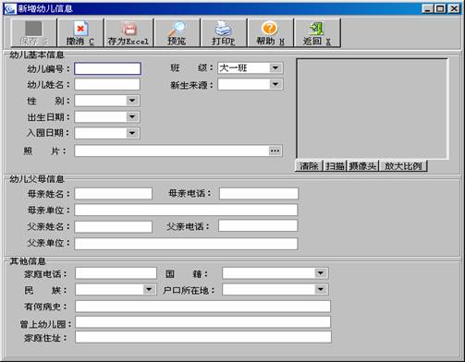Viewport: 465px width, 362px height.
Task: Expand the 入园日期 date dropdown
Action: pyautogui.click(x=132, y=133)
